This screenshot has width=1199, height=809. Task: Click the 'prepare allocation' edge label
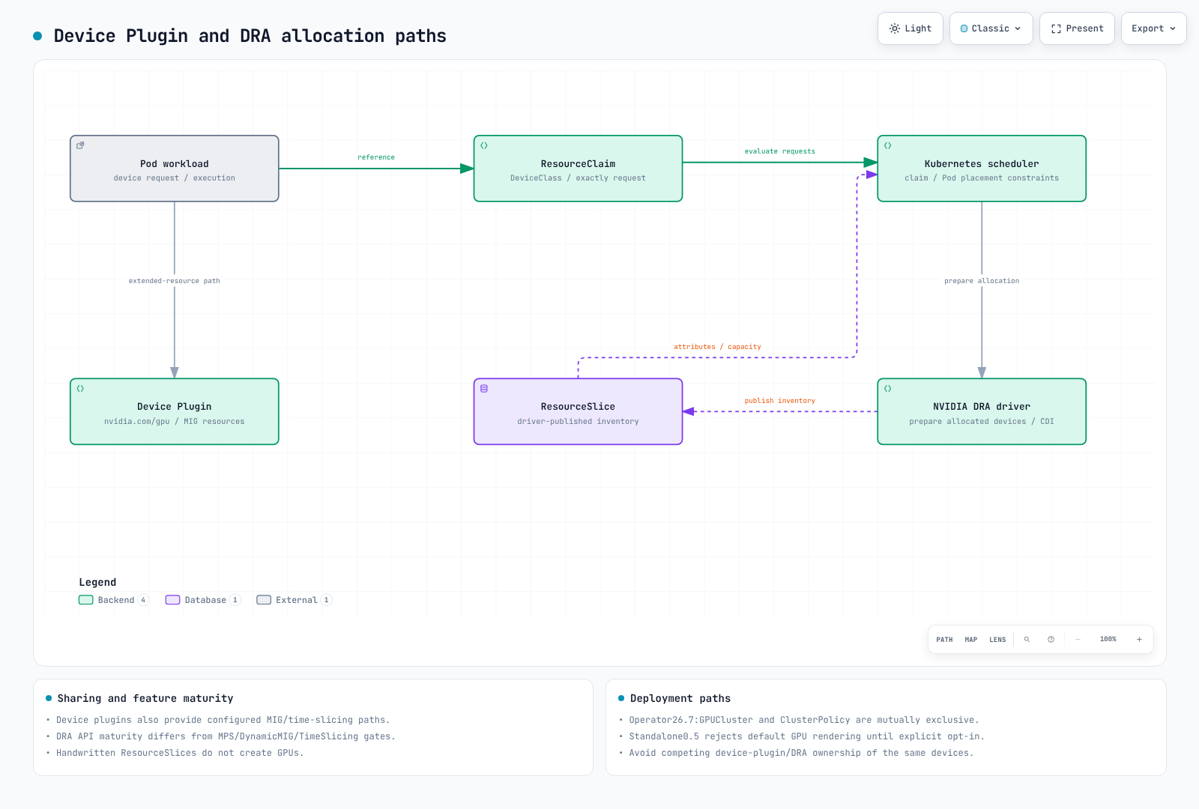982,281
